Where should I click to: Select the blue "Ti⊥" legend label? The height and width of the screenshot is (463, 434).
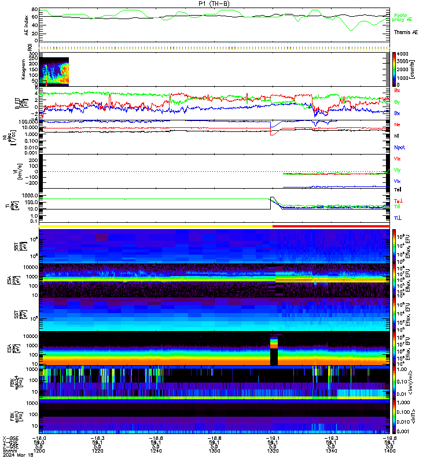click(398, 218)
